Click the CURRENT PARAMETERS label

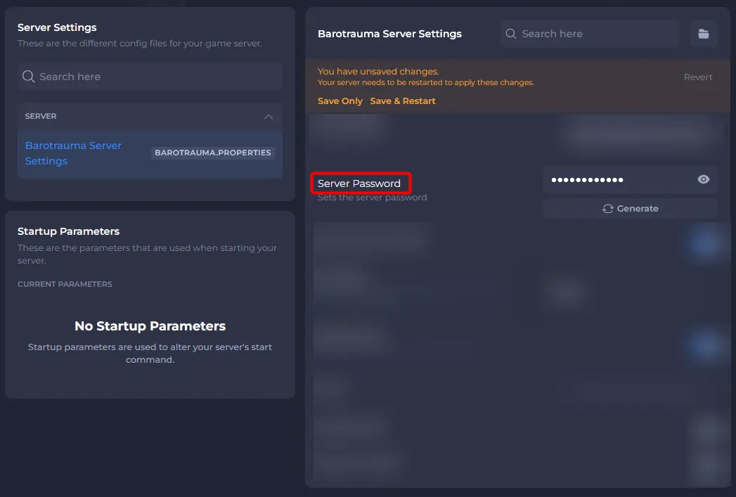(x=65, y=284)
